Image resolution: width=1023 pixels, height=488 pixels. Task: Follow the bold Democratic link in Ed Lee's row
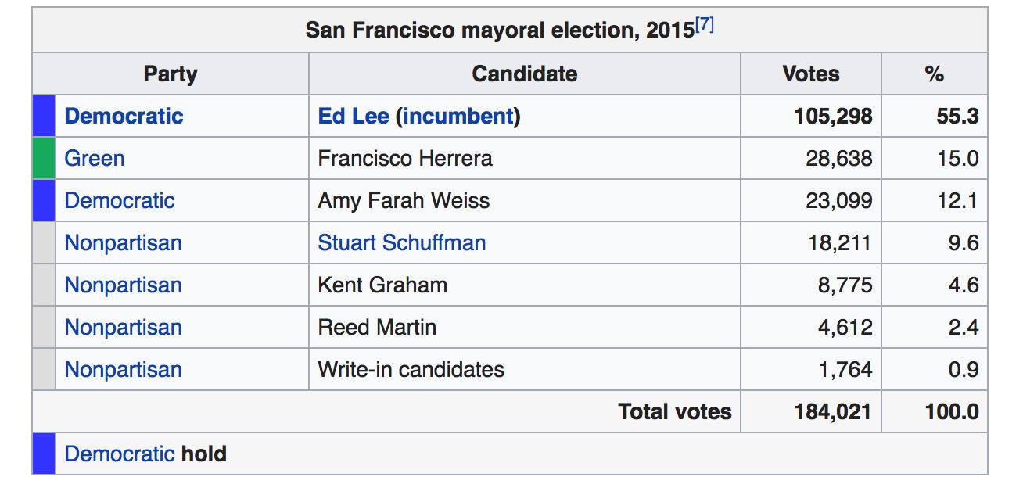(124, 117)
